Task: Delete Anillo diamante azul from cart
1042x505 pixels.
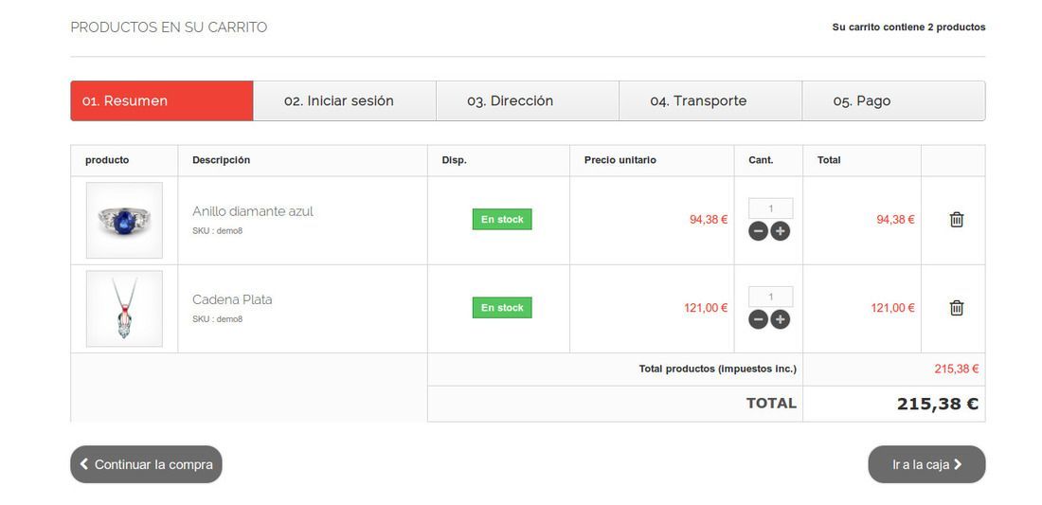Action: point(957,219)
